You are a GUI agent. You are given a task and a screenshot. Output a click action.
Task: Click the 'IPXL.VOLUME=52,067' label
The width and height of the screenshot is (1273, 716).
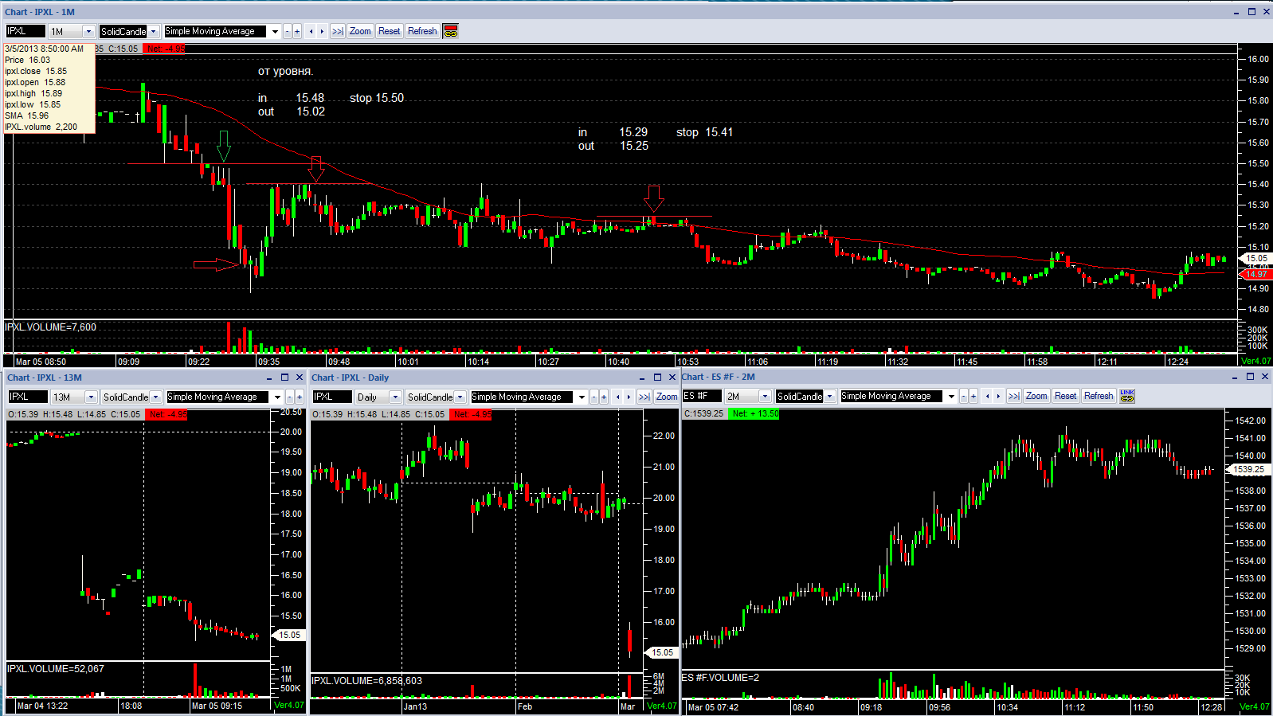pyautogui.click(x=56, y=669)
